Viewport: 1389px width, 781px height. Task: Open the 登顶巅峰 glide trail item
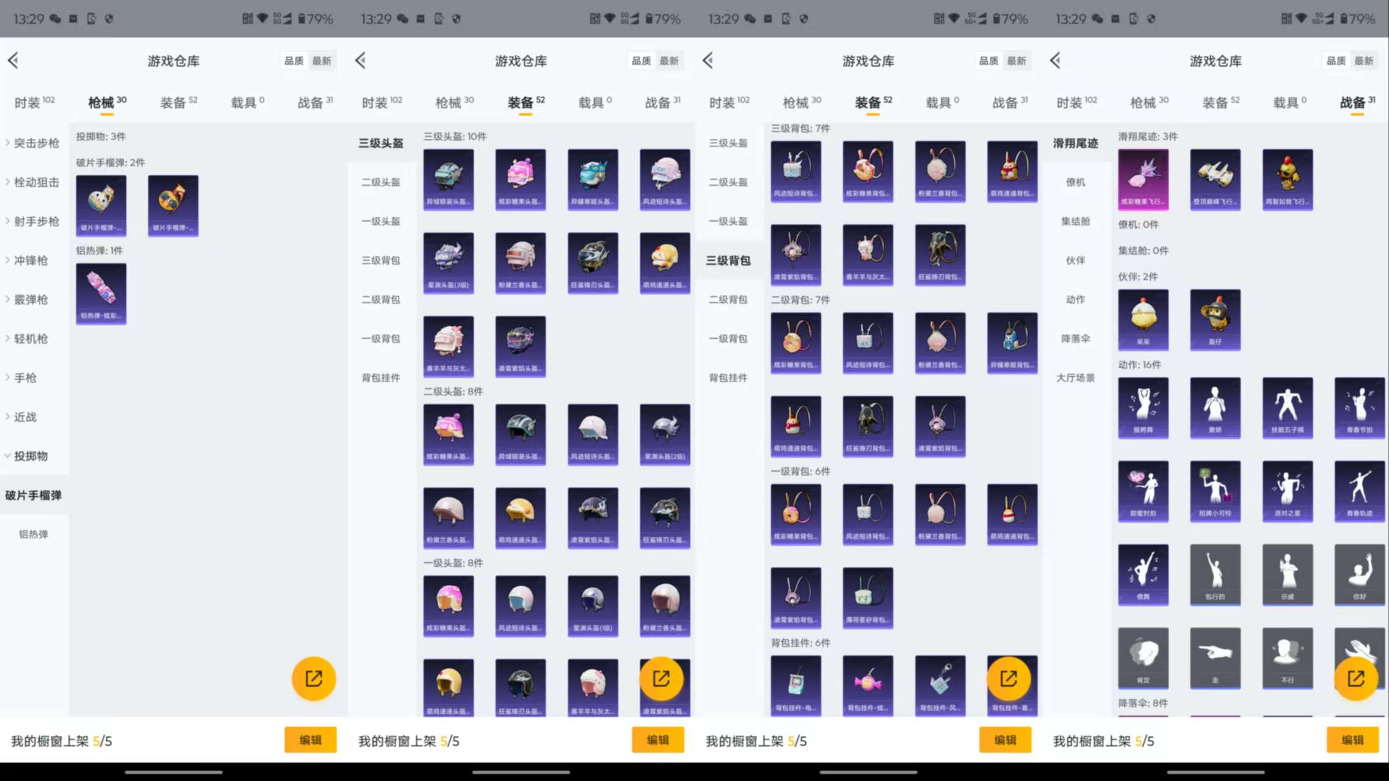point(1215,180)
